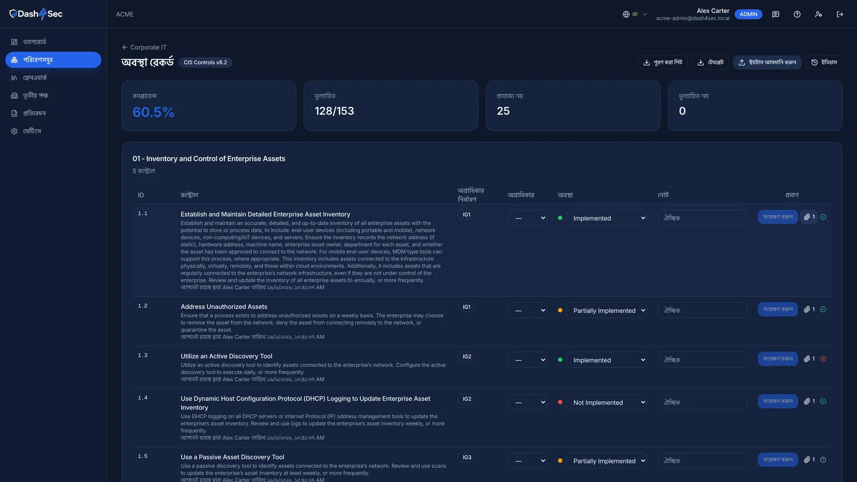Open তৃতীয় পক্ষ in the sidebar

pos(53,95)
